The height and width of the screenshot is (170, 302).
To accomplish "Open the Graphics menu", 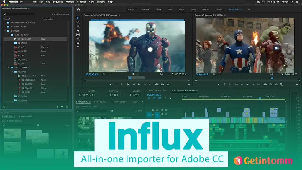I will pyautogui.click(x=81, y=2).
